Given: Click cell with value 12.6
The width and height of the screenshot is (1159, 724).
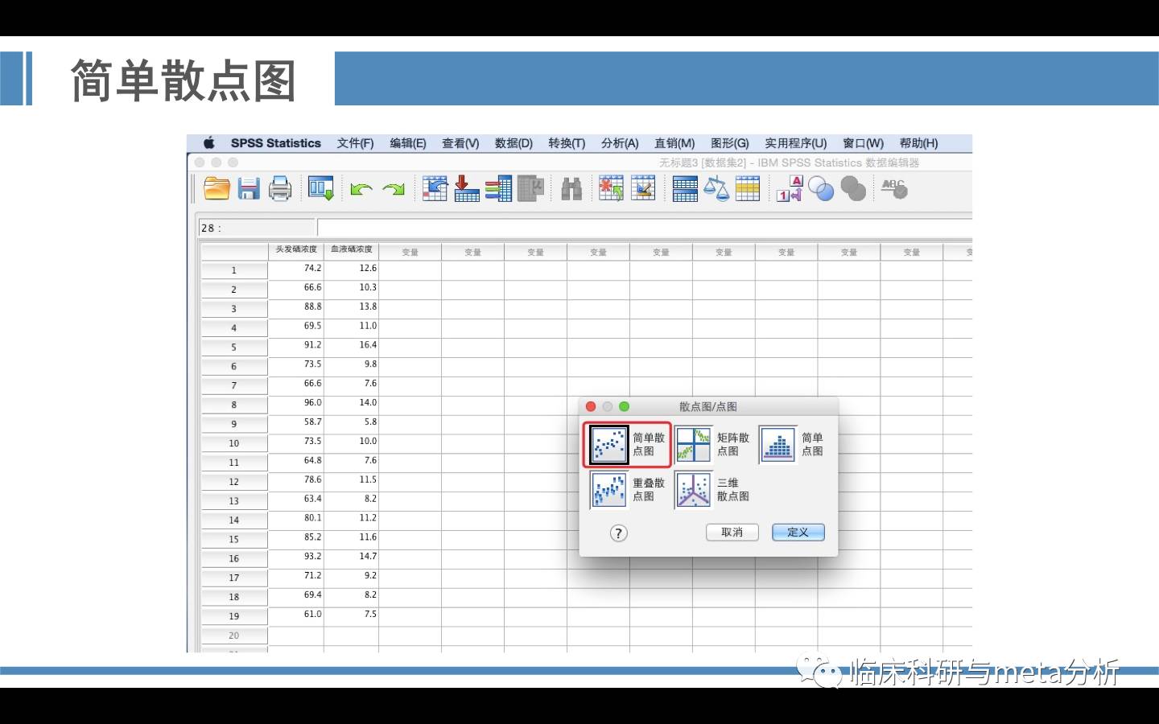Looking at the screenshot, I should click(x=352, y=269).
